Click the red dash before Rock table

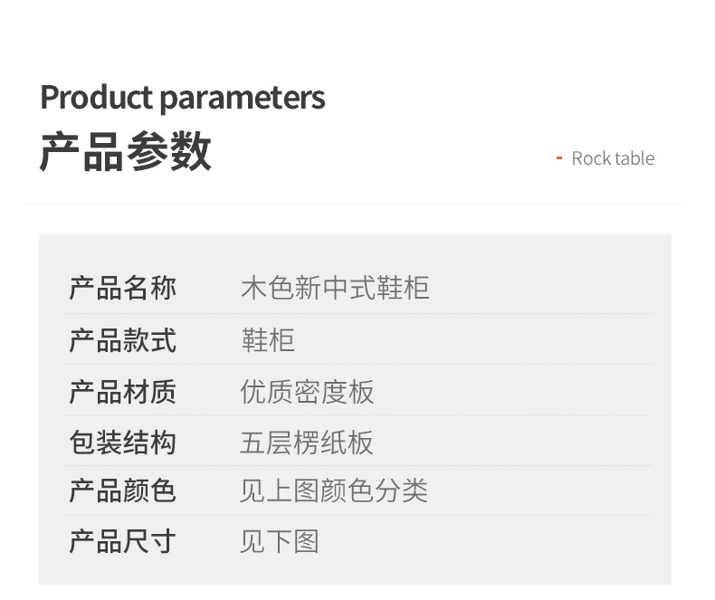click(x=559, y=158)
